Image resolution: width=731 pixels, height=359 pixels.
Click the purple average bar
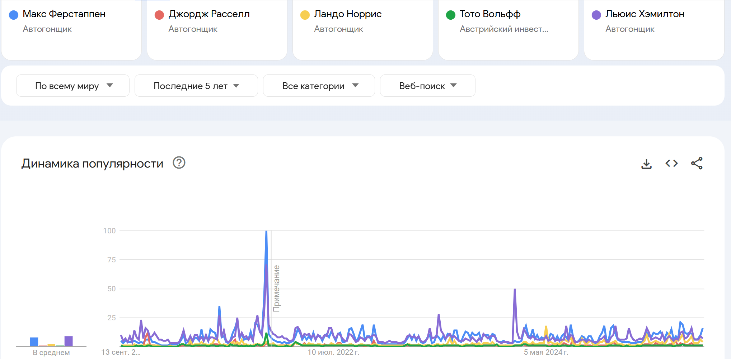(69, 341)
